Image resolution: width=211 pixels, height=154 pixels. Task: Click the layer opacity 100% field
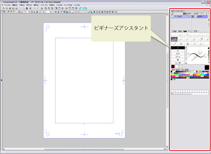click(x=202, y=14)
